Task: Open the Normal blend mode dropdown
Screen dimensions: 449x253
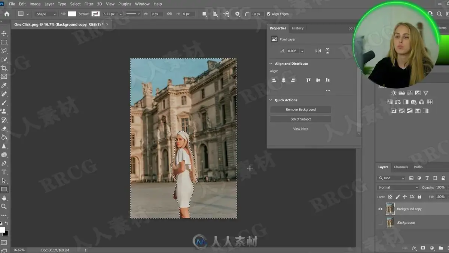Action: 398,188
